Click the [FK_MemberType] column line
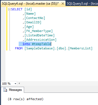Image resolution: width=98 pixels, height=105 pixels. coord(38,31)
